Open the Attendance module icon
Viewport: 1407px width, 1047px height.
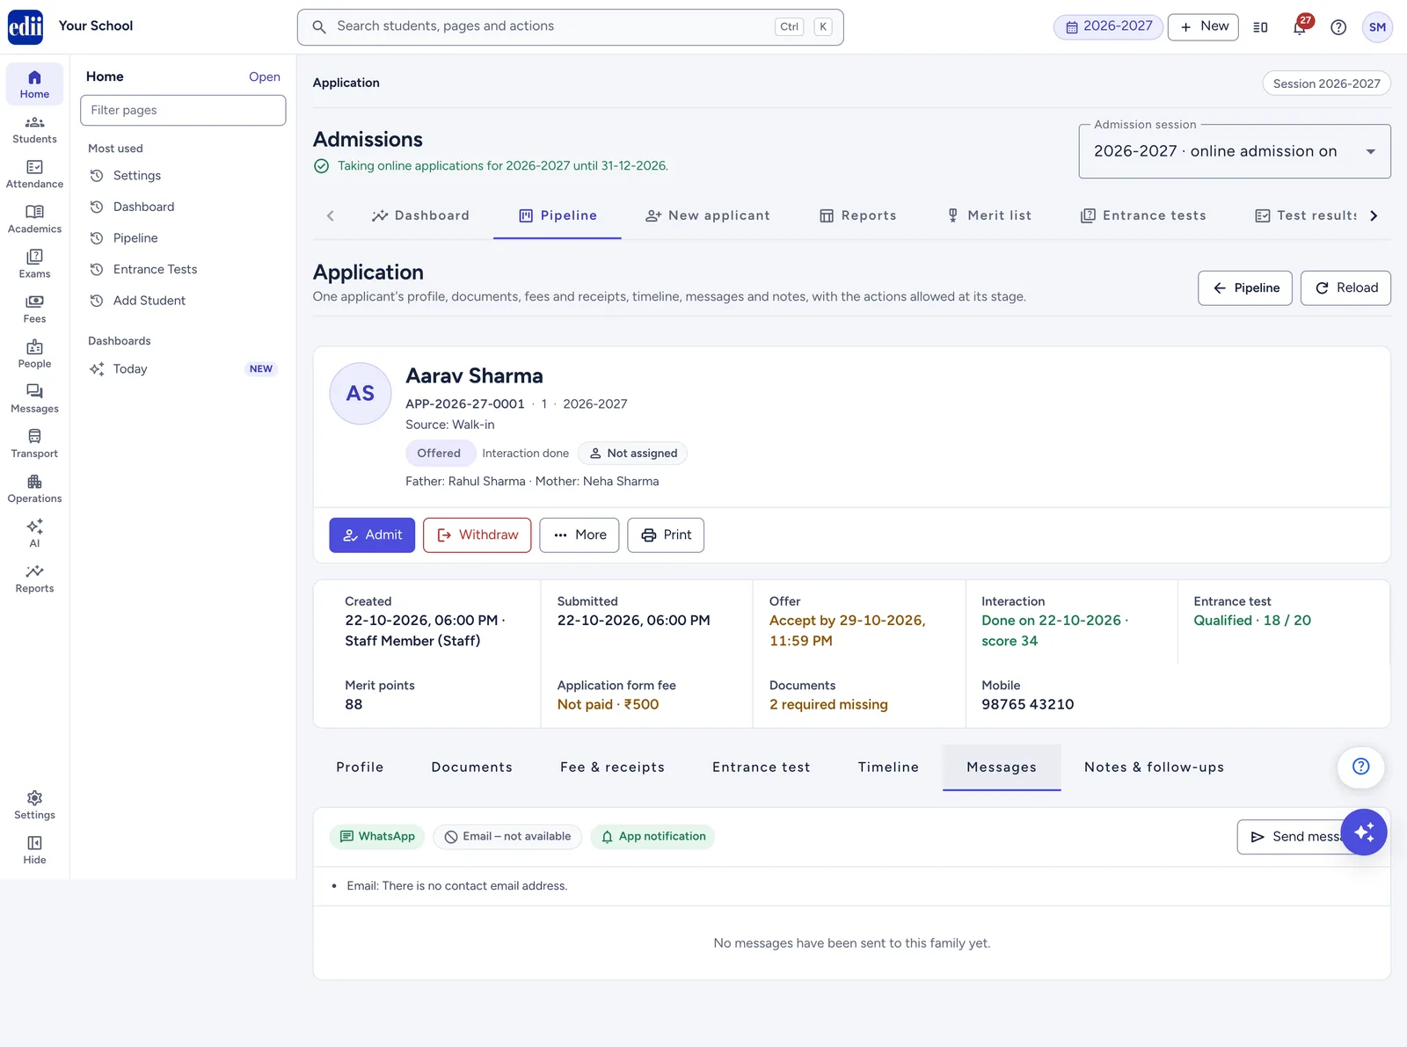[34, 174]
